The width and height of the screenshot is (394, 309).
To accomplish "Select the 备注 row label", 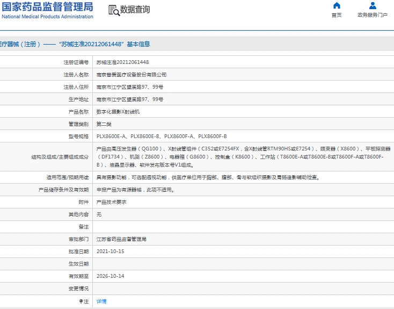I will [x=84, y=227].
